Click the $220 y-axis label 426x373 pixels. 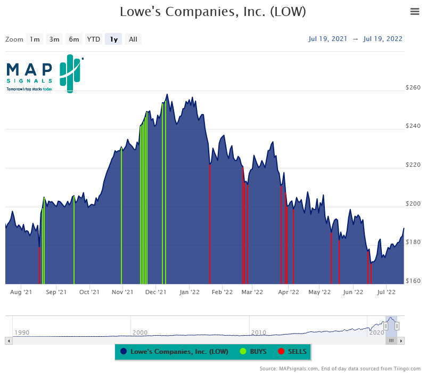click(413, 165)
